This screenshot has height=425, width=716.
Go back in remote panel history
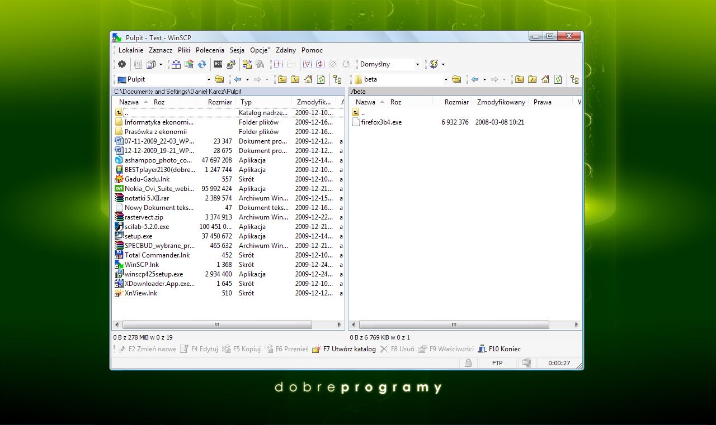point(475,79)
